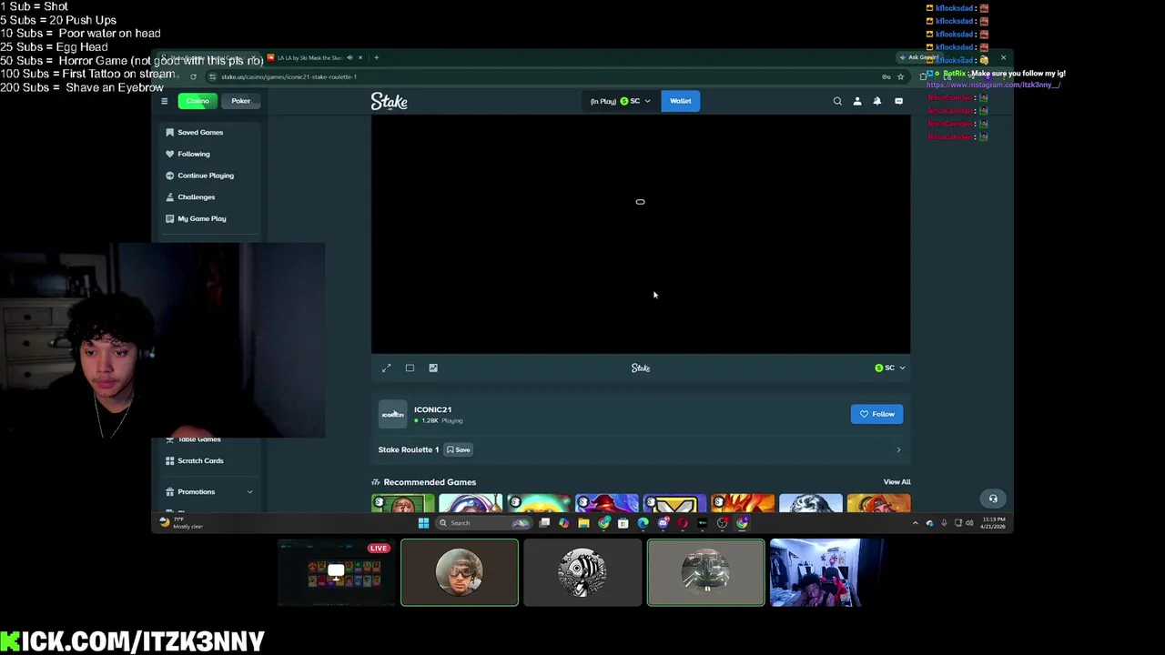
Task: Click the weather widget on taskbar
Action: tap(182, 523)
